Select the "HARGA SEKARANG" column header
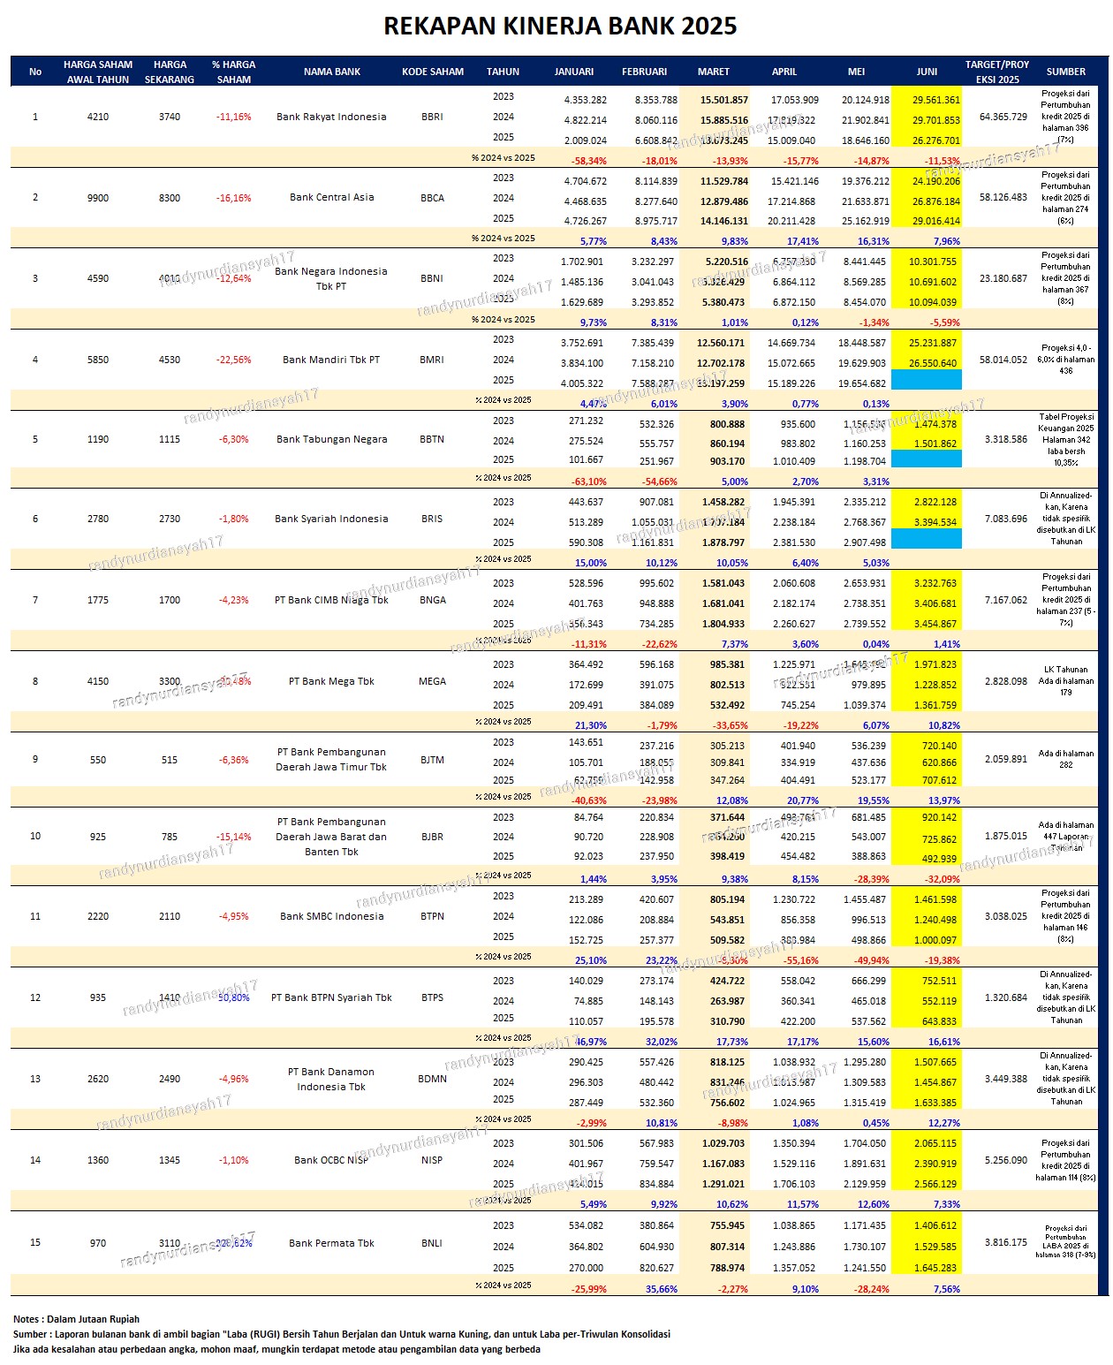 tap(170, 72)
